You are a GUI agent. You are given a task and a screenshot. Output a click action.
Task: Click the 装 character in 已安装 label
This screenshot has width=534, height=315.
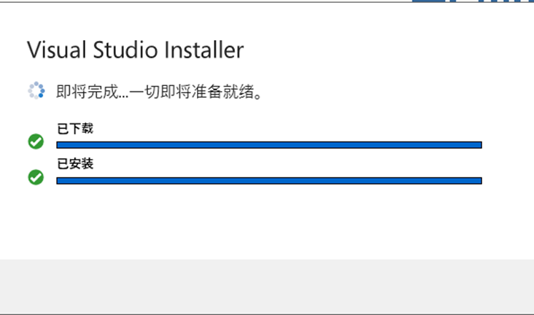tap(88, 164)
